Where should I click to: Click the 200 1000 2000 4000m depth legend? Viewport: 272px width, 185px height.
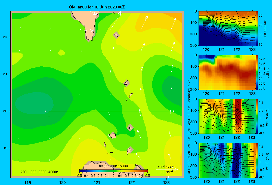tap(39, 172)
